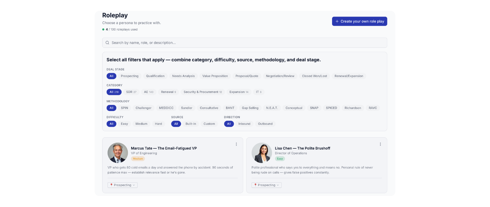Click the search magnifier icon

pyautogui.click(x=107, y=43)
